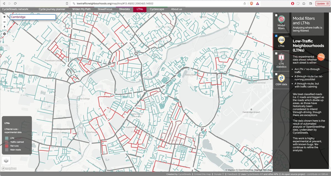Click the red Opera extension icon
Viewport: 331px width, 176px height.
(x=293, y=4)
